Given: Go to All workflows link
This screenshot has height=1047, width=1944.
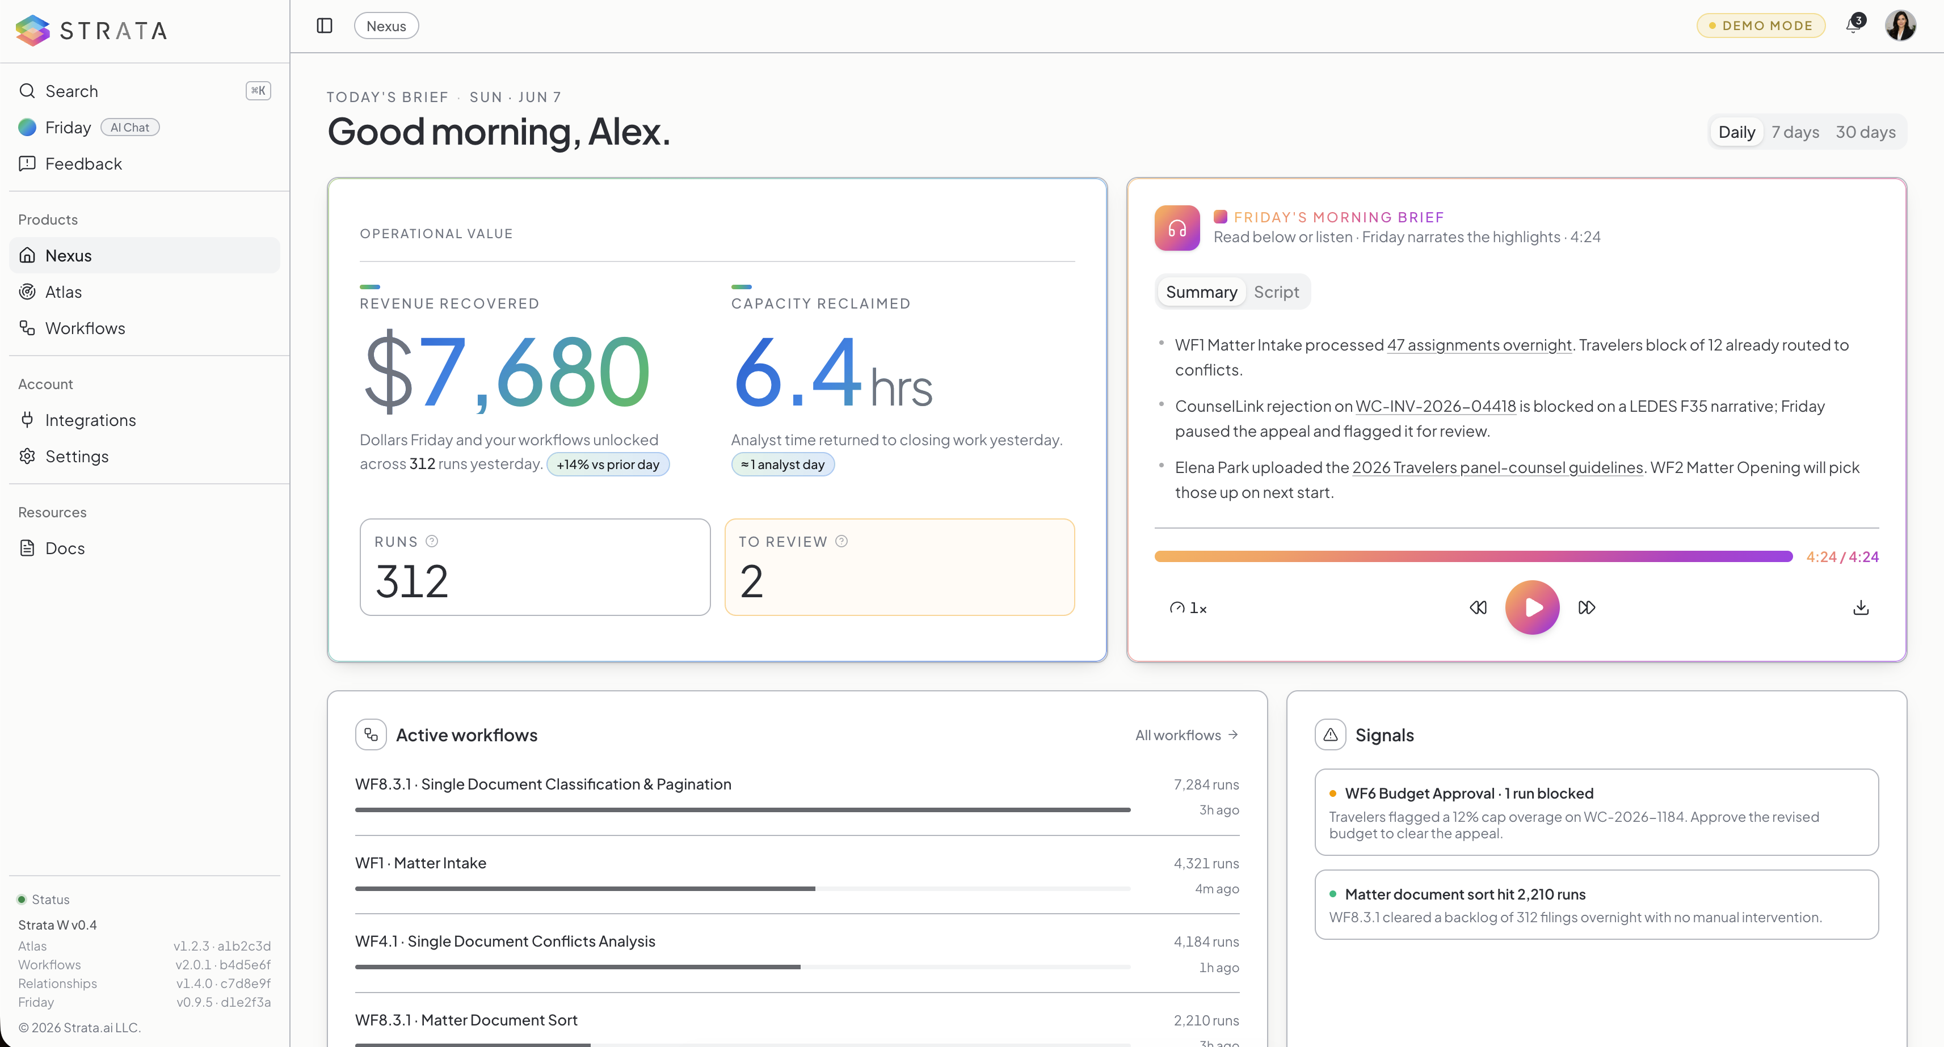Looking at the screenshot, I should 1186,734.
